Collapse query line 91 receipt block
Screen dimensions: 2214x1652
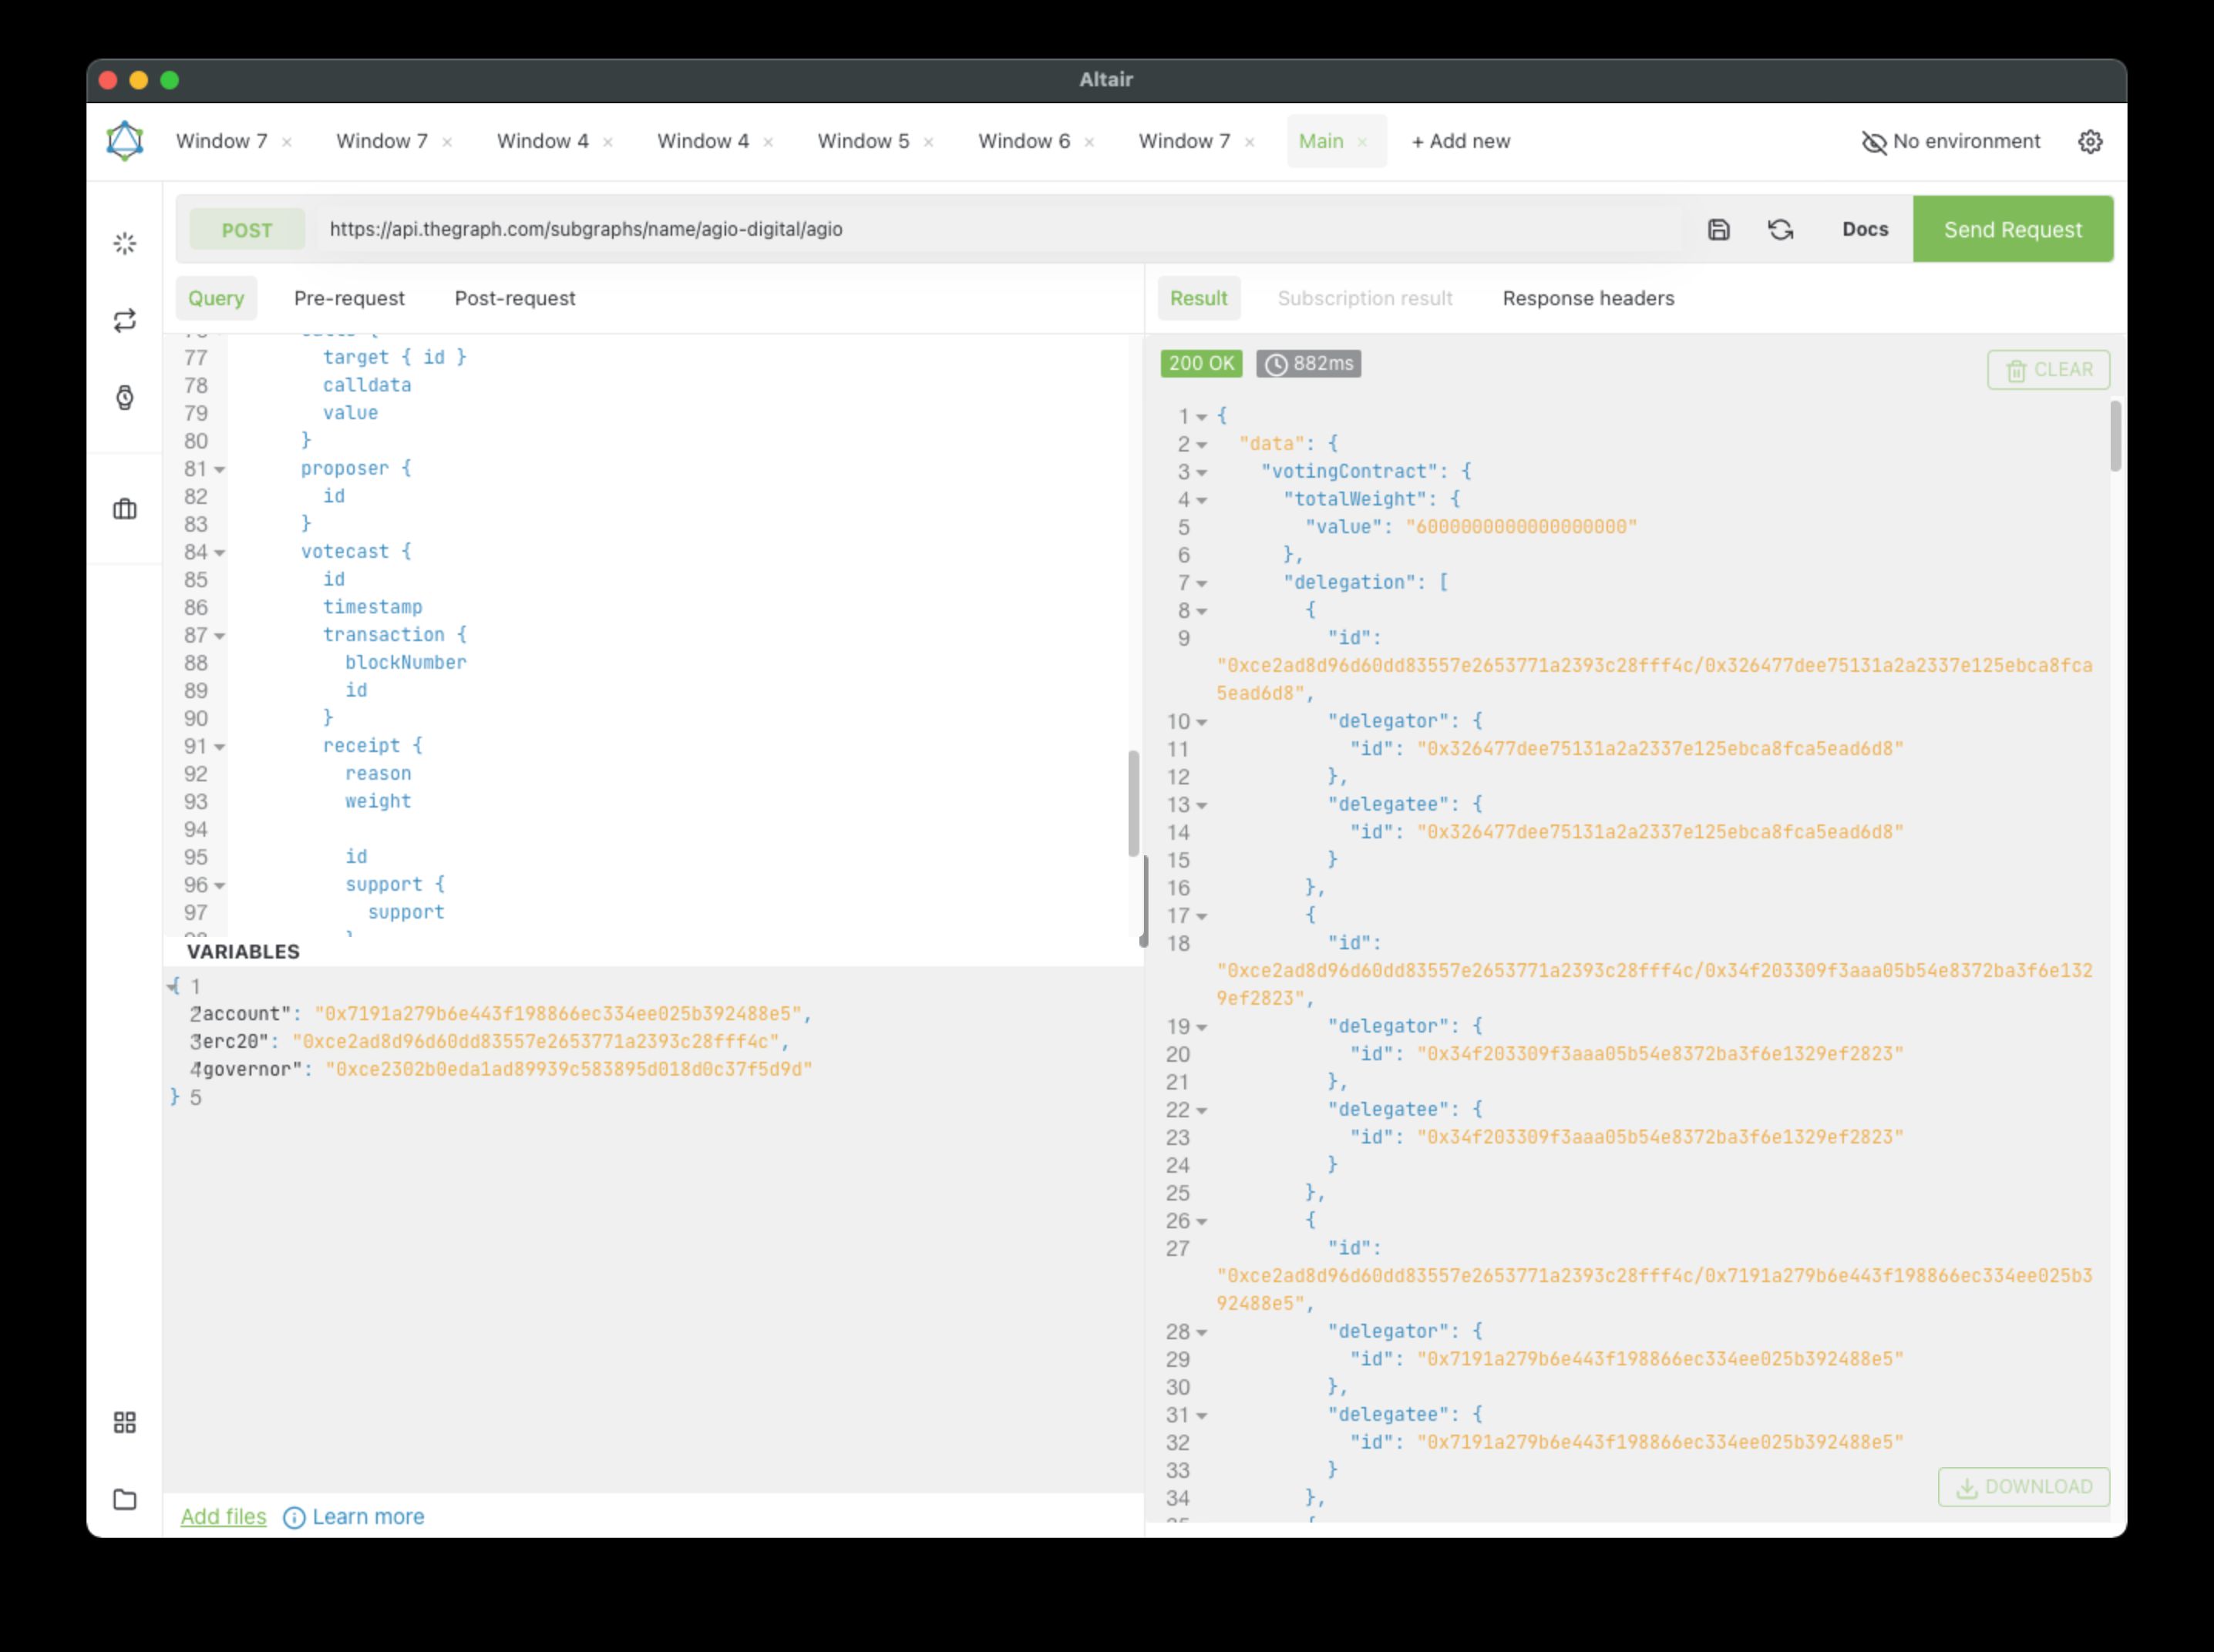coord(219,747)
